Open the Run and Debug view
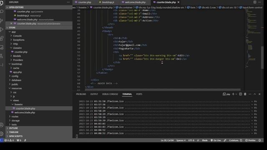 coord(2,30)
